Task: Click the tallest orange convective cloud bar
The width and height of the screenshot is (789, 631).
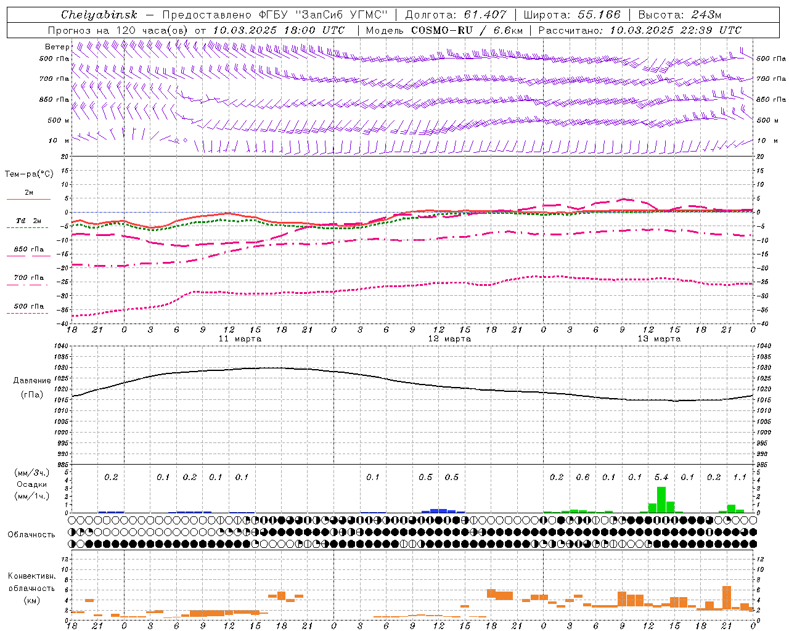Action: 727,598
